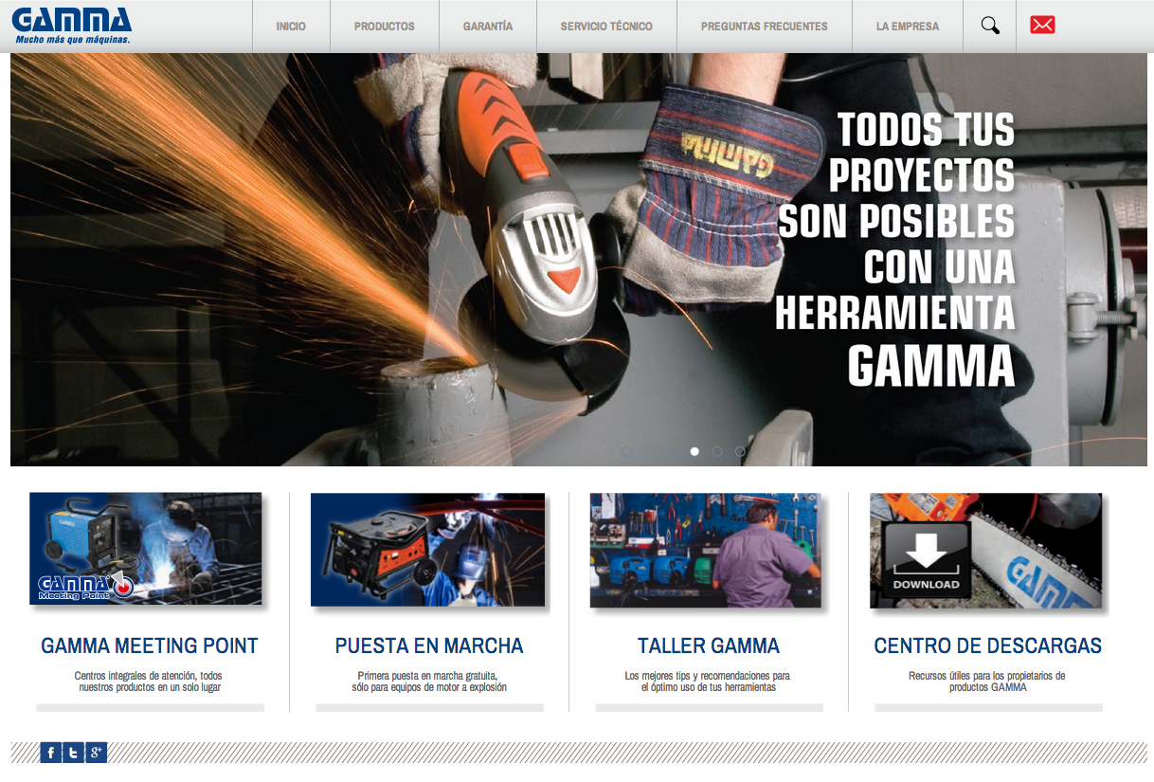
Task: Open LA EMPRESA menu item
Action: coord(908,27)
